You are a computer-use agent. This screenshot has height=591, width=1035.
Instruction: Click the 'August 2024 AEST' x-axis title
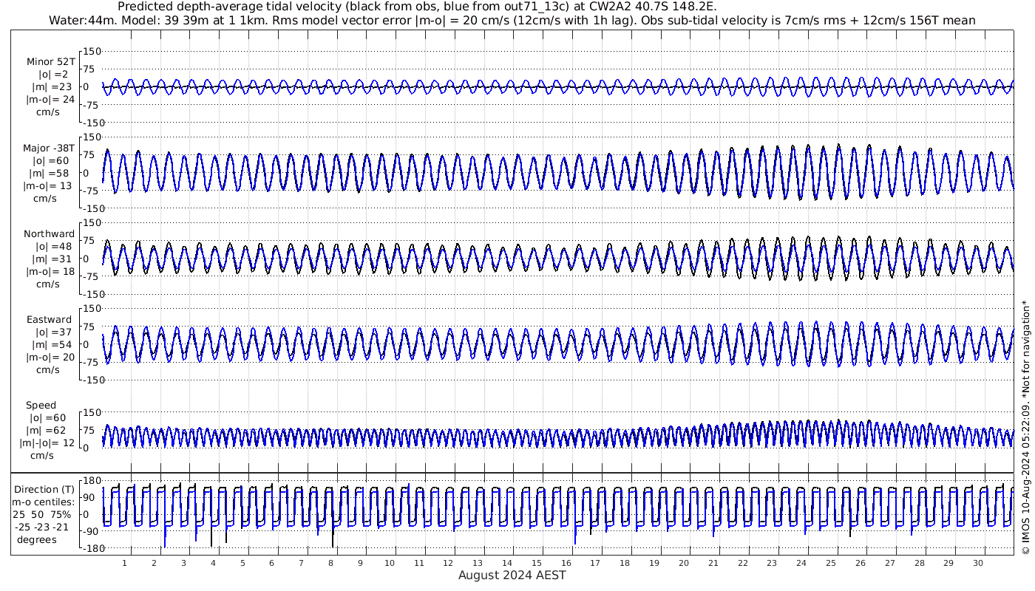click(512, 575)
